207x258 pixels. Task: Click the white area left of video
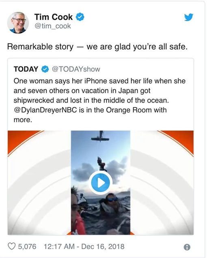click(39, 183)
